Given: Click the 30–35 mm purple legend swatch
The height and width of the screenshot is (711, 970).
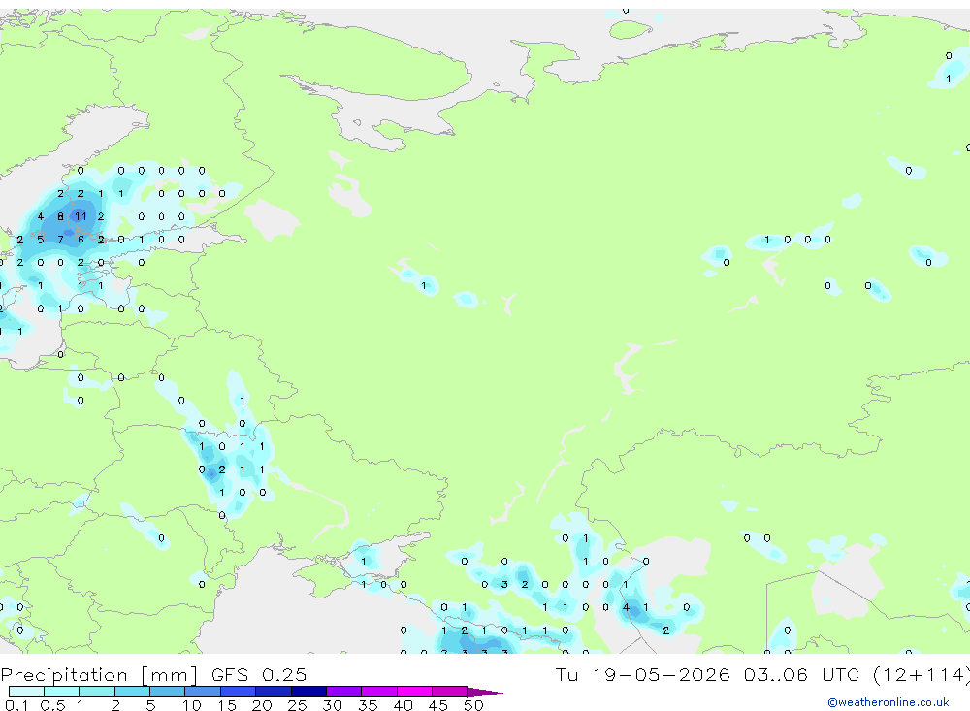Looking at the screenshot, I should coord(344,692).
